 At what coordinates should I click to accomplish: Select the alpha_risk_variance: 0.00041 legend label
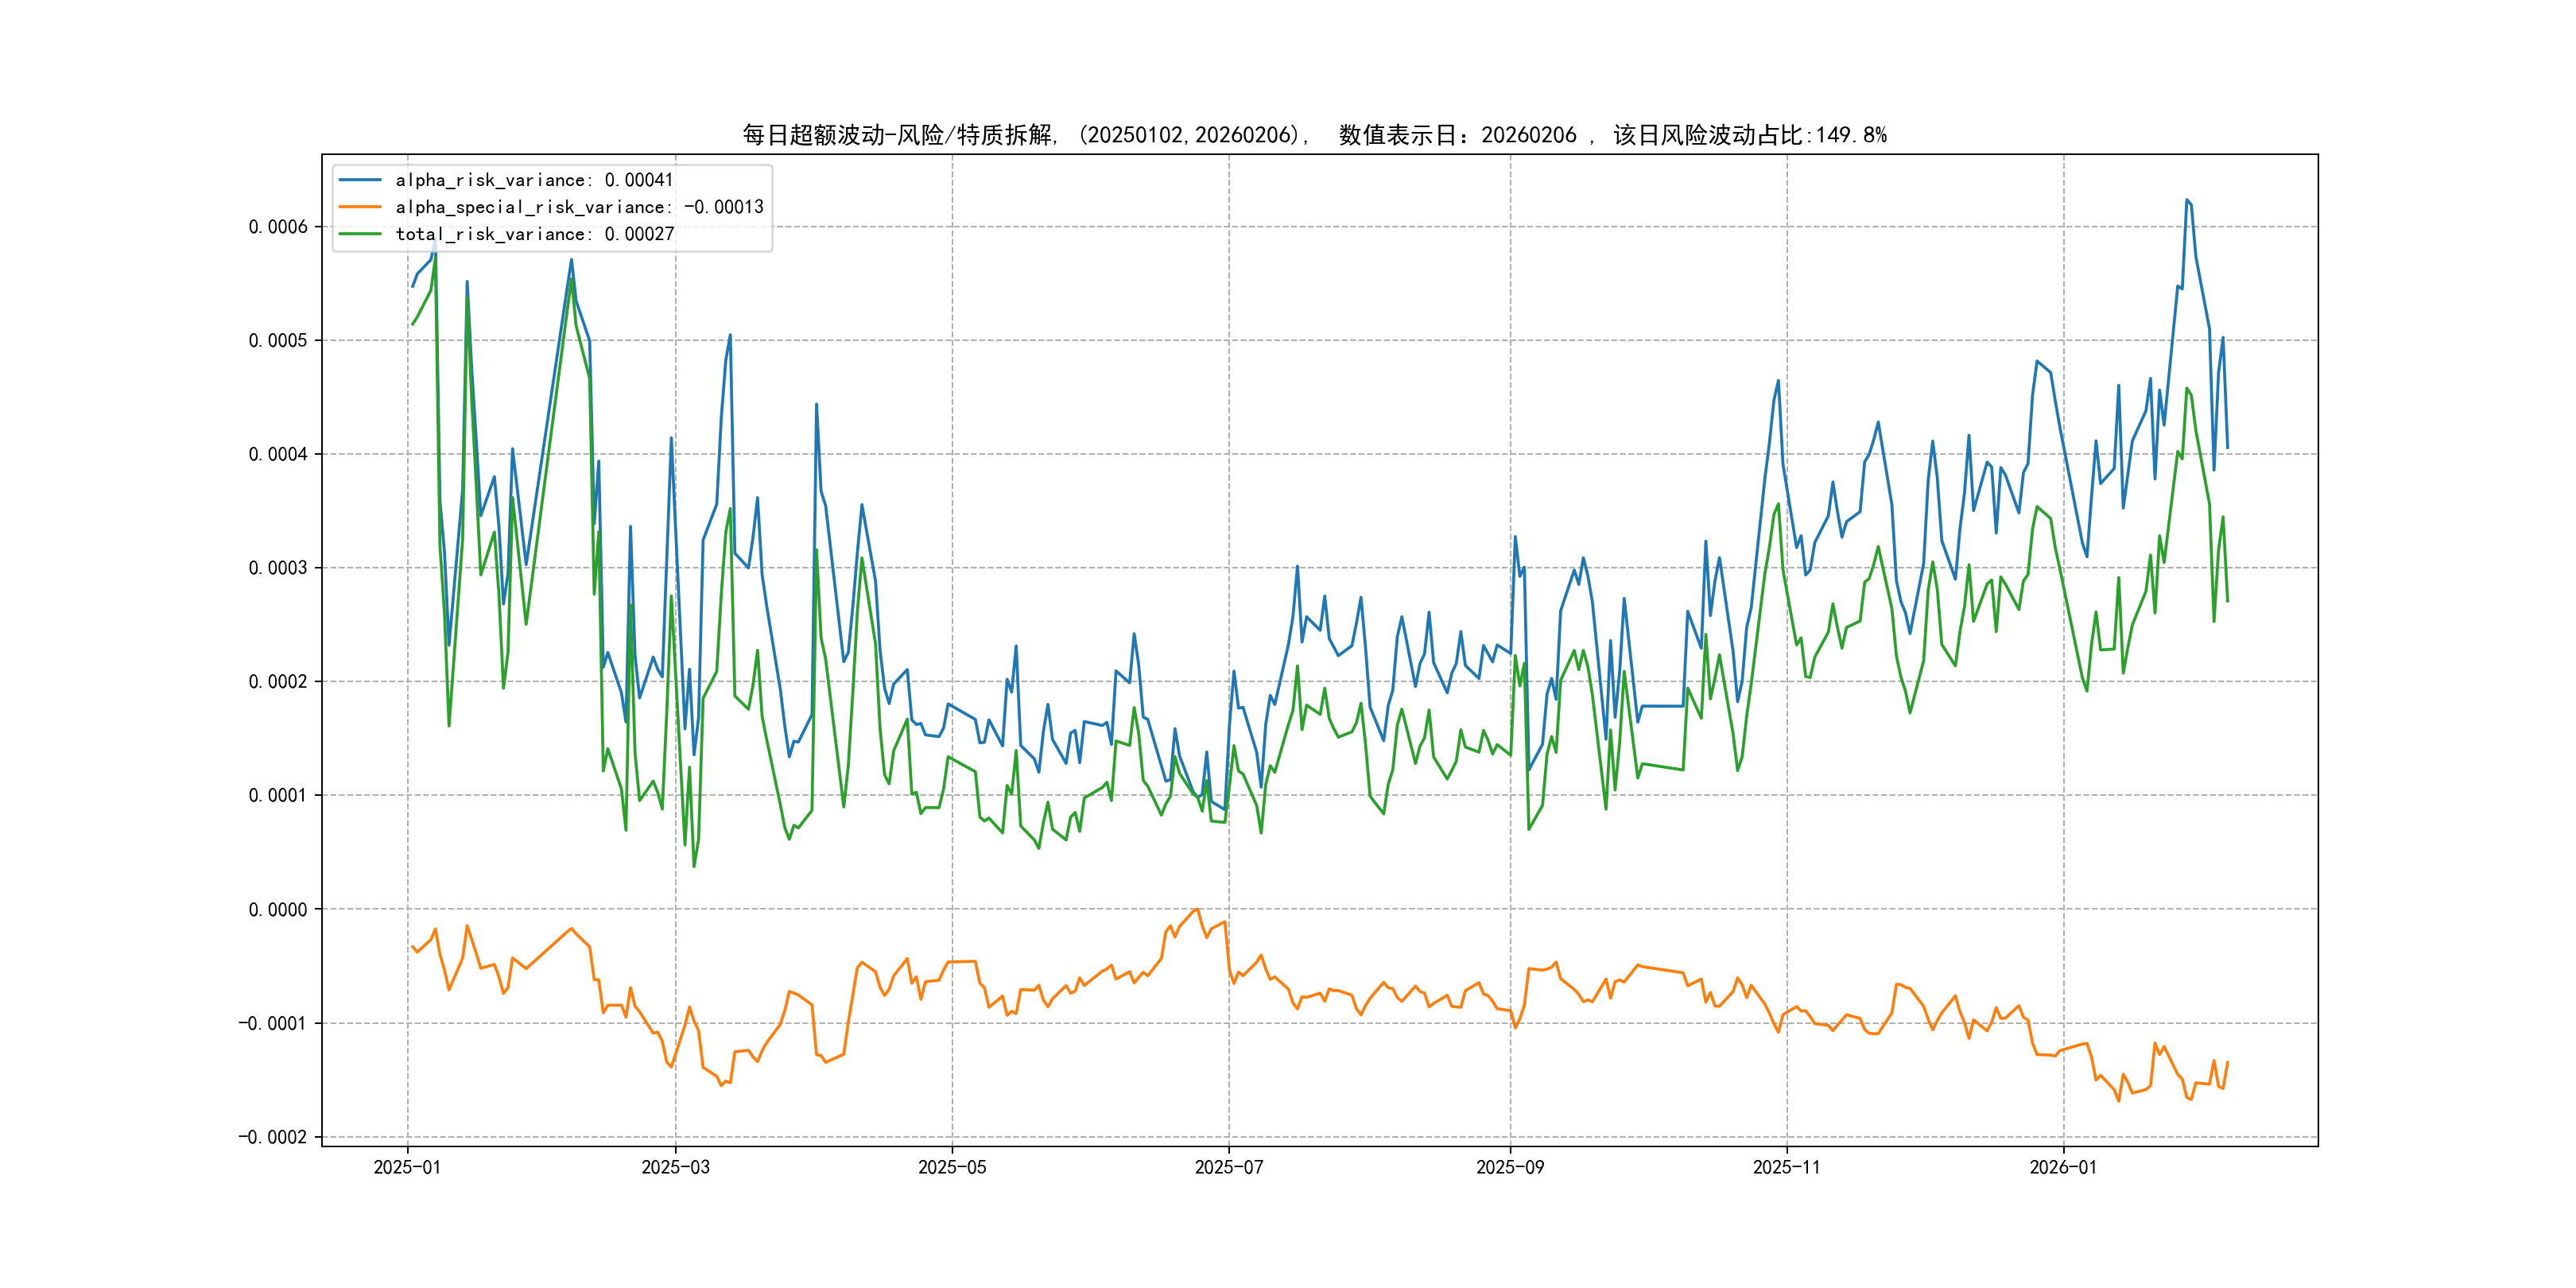pos(534,180)
